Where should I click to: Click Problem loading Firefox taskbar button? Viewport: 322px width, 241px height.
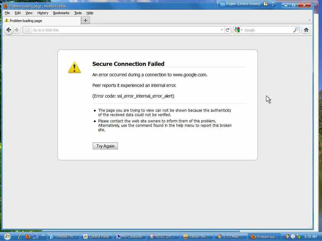[x=264, y=237]
